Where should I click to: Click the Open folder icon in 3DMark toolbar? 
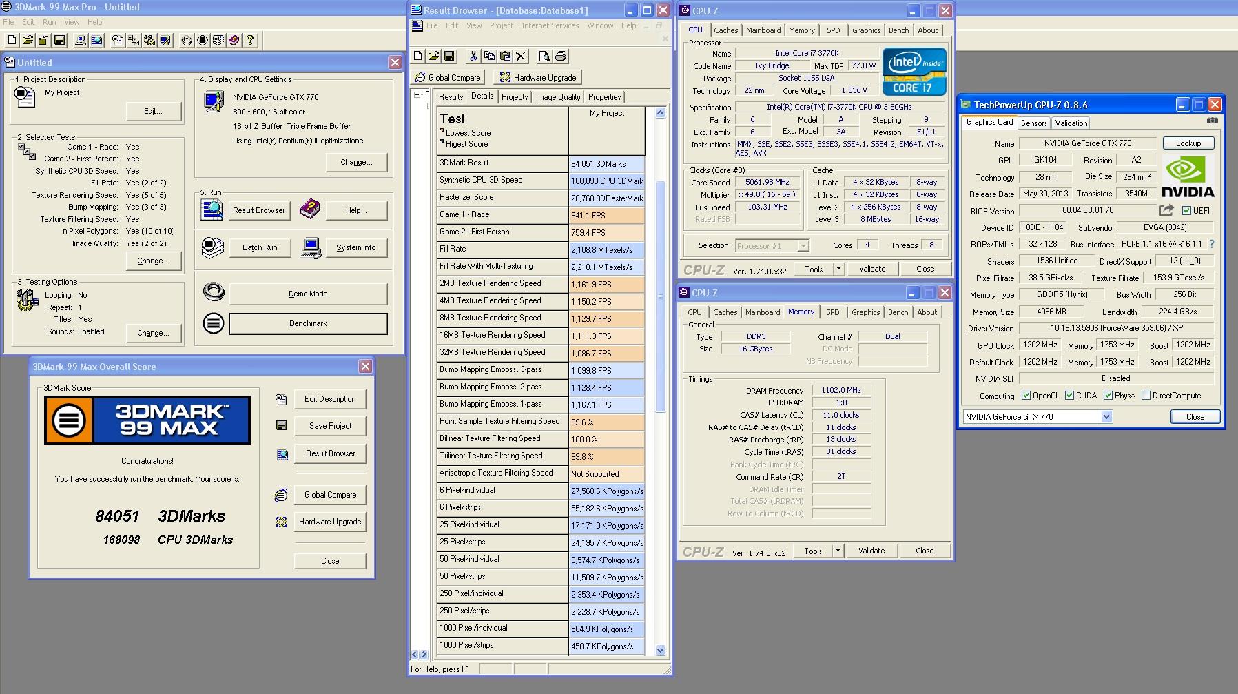click(x=28, y=41)
